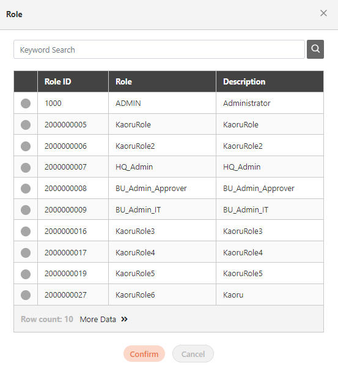
Task: Select the radio button for KaoruRole
Action: (x=26, y=125)
